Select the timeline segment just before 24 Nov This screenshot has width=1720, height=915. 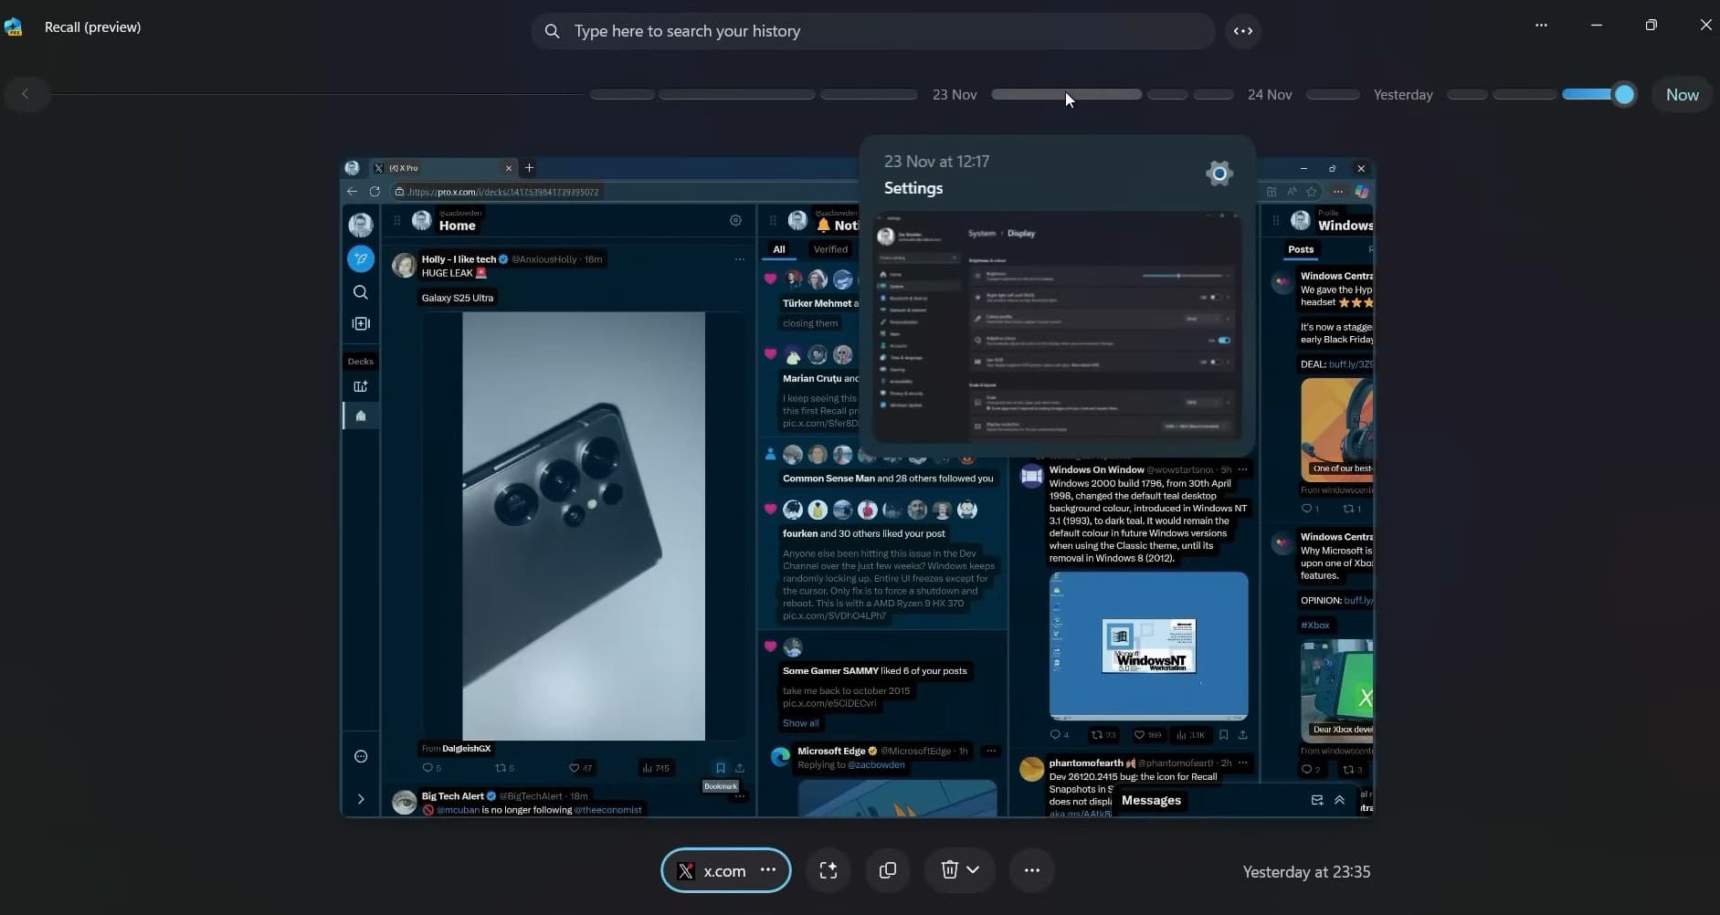tap(1213, 95)
